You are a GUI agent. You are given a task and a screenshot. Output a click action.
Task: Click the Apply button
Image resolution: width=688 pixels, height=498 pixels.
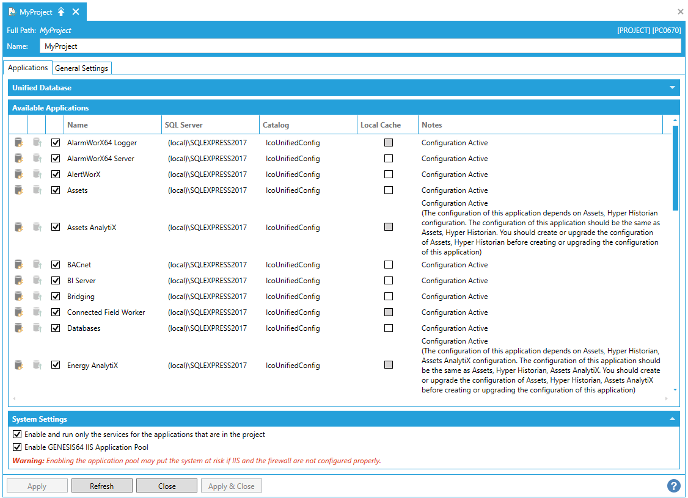tap(37, 486)
